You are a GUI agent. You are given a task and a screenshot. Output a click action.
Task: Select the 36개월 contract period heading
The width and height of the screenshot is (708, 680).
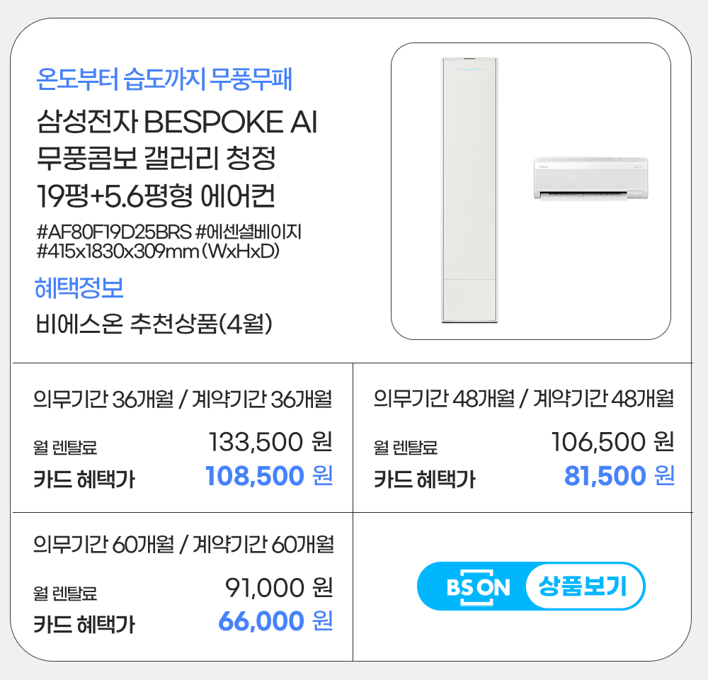pos(183,400)
